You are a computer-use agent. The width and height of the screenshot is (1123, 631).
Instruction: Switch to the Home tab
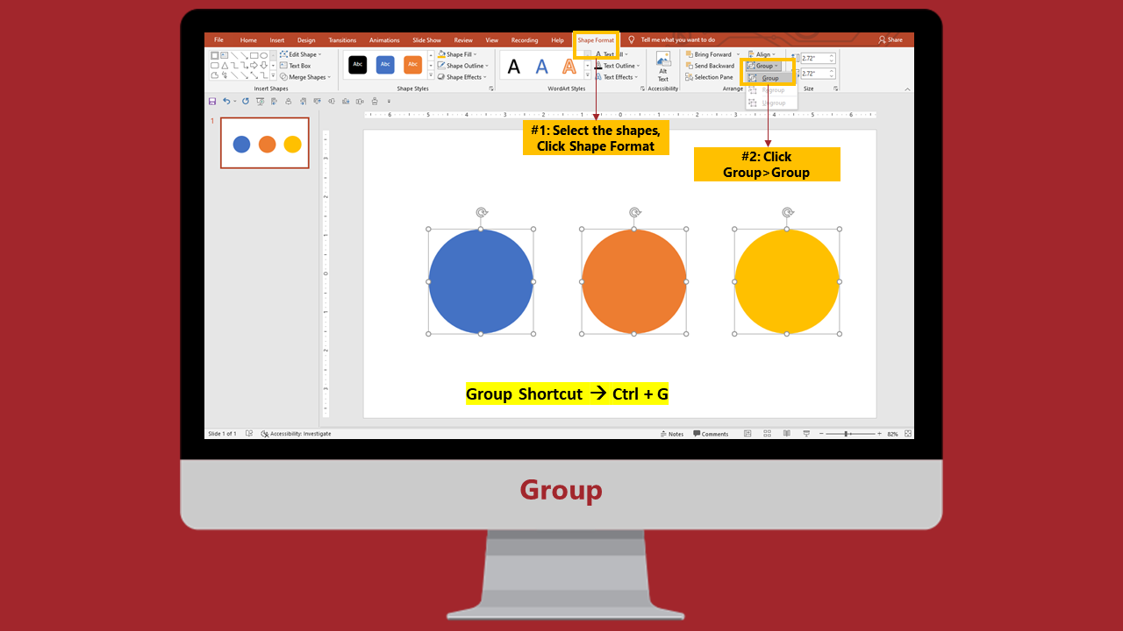tap(248, 40)
